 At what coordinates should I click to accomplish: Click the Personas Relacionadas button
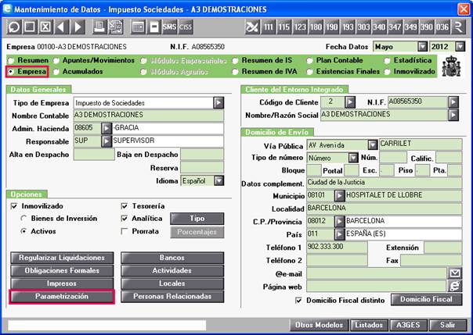(x=172, y=297)
